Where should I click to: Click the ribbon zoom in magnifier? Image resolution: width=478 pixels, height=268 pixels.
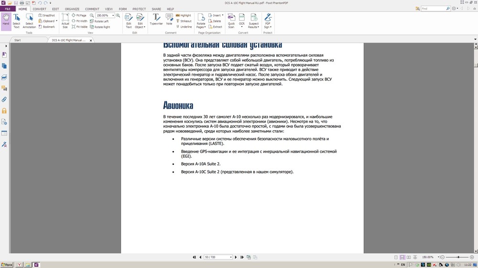118,15
